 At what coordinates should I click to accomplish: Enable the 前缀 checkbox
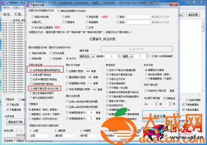[x=118, y=17]
